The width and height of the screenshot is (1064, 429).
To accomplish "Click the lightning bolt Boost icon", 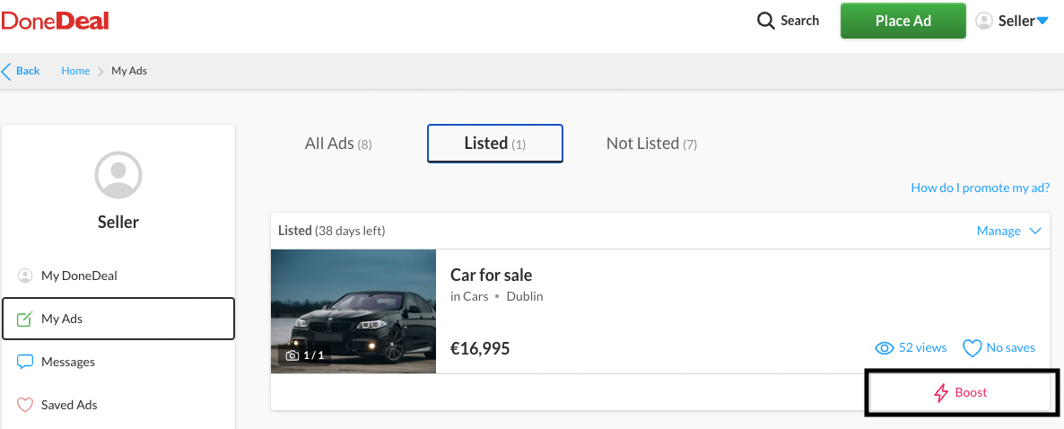I will 941,393.
